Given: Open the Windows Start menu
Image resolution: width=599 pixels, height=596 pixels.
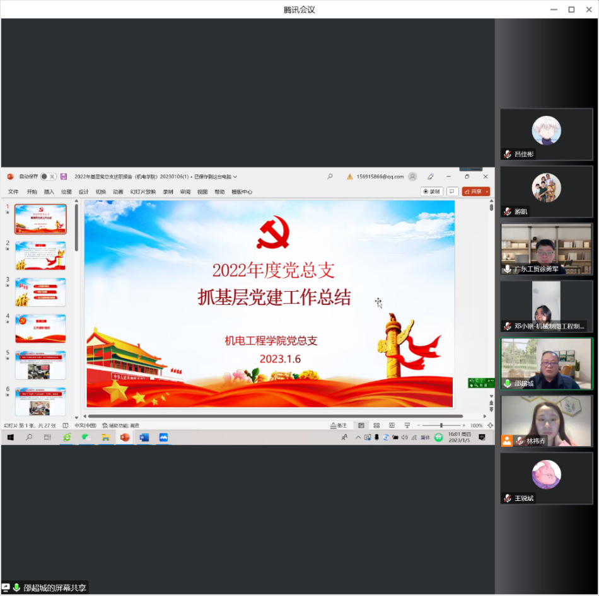Looking at the screenshot, I should tap(10, 437).
